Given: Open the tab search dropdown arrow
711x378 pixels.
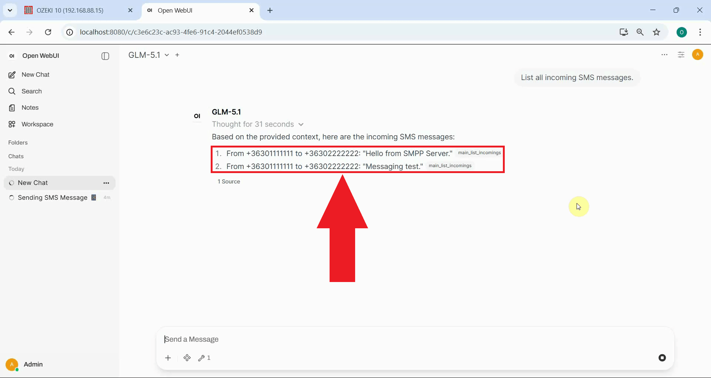Looking at the screenshot, I should [10, 10].
